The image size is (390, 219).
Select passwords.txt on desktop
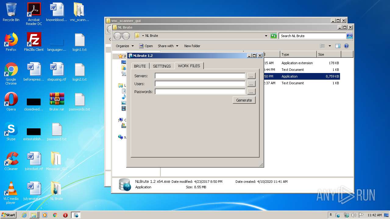pos(80,102)
